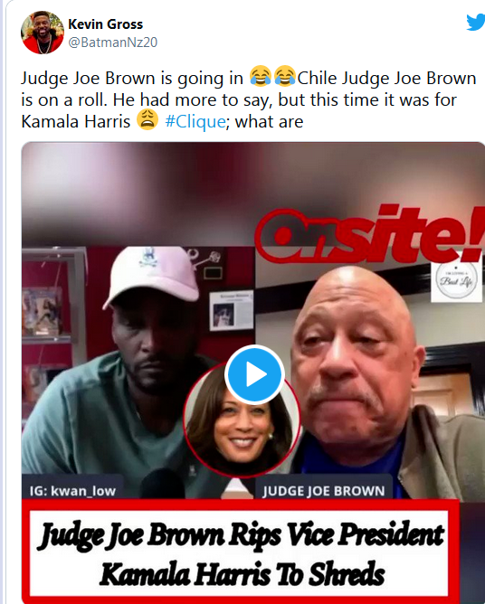Click the IG: kwan_low caption

pyautogui.click(x=72, y=491)
